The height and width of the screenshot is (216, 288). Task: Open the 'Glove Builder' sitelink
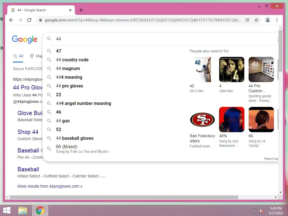coord(30,113)
